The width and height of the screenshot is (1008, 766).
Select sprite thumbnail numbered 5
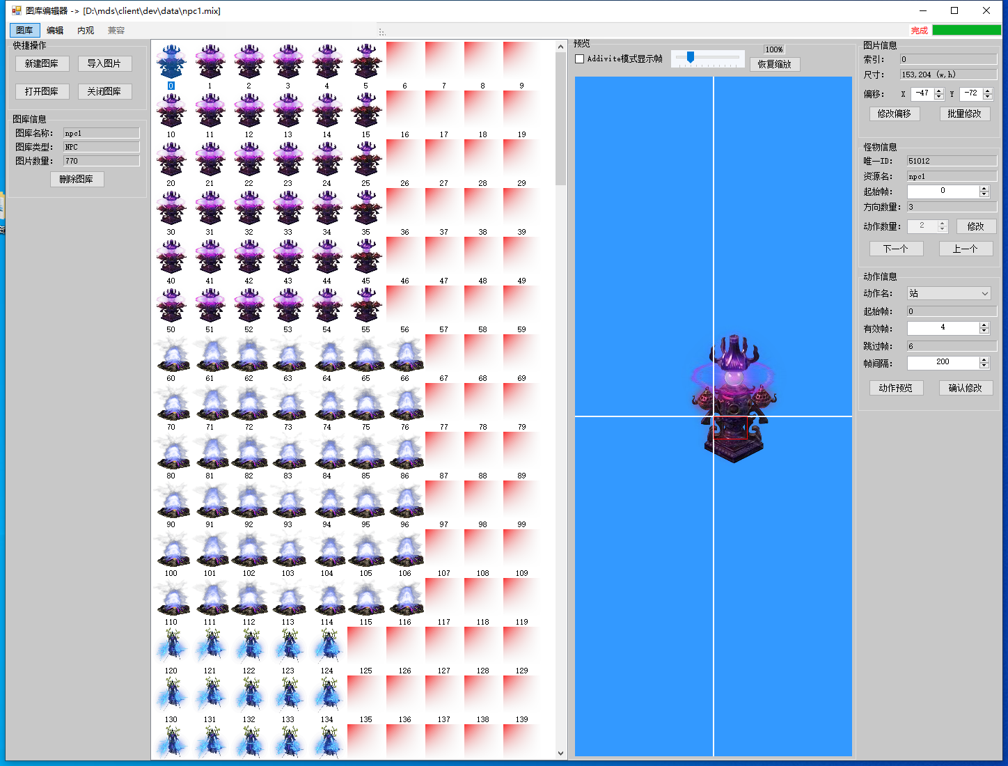coord(365,63)
